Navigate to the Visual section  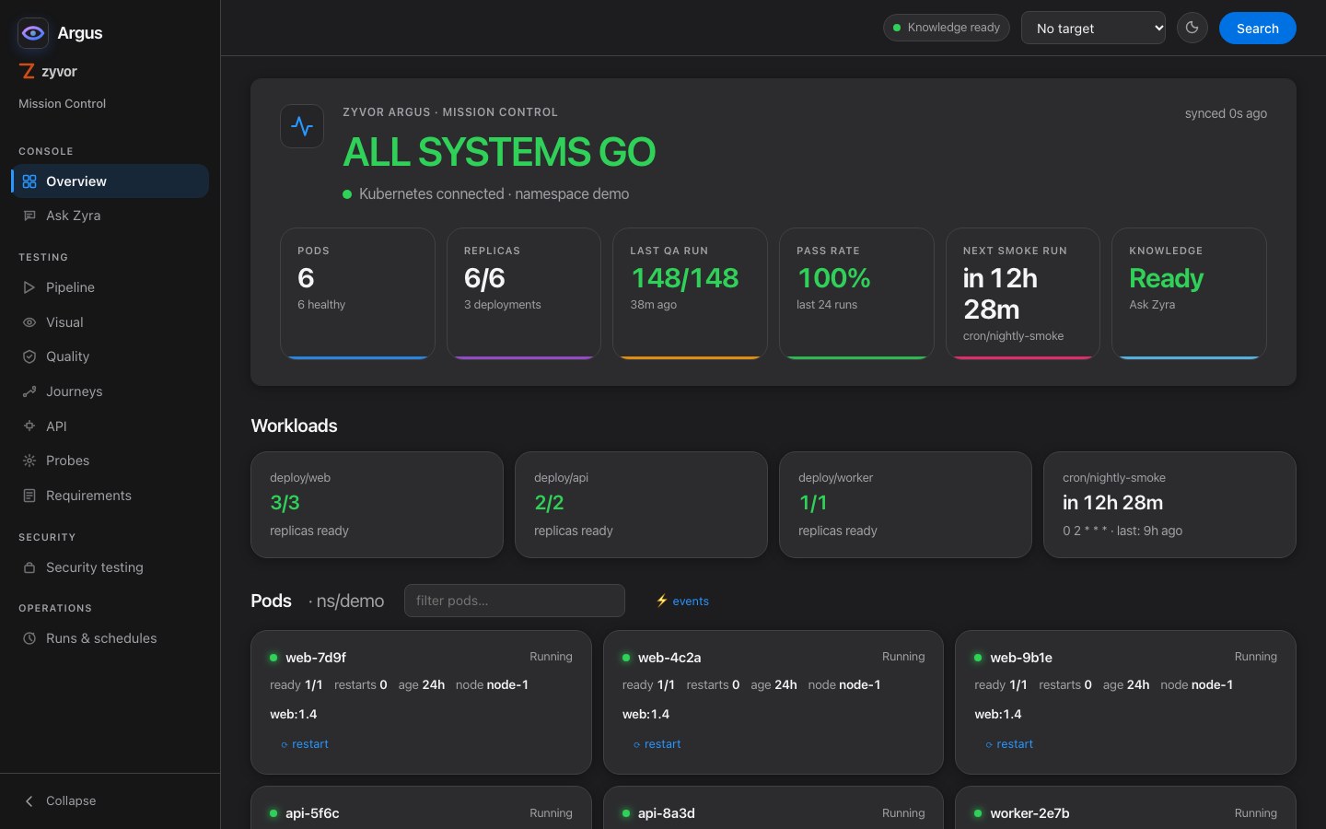coord(110,322)
